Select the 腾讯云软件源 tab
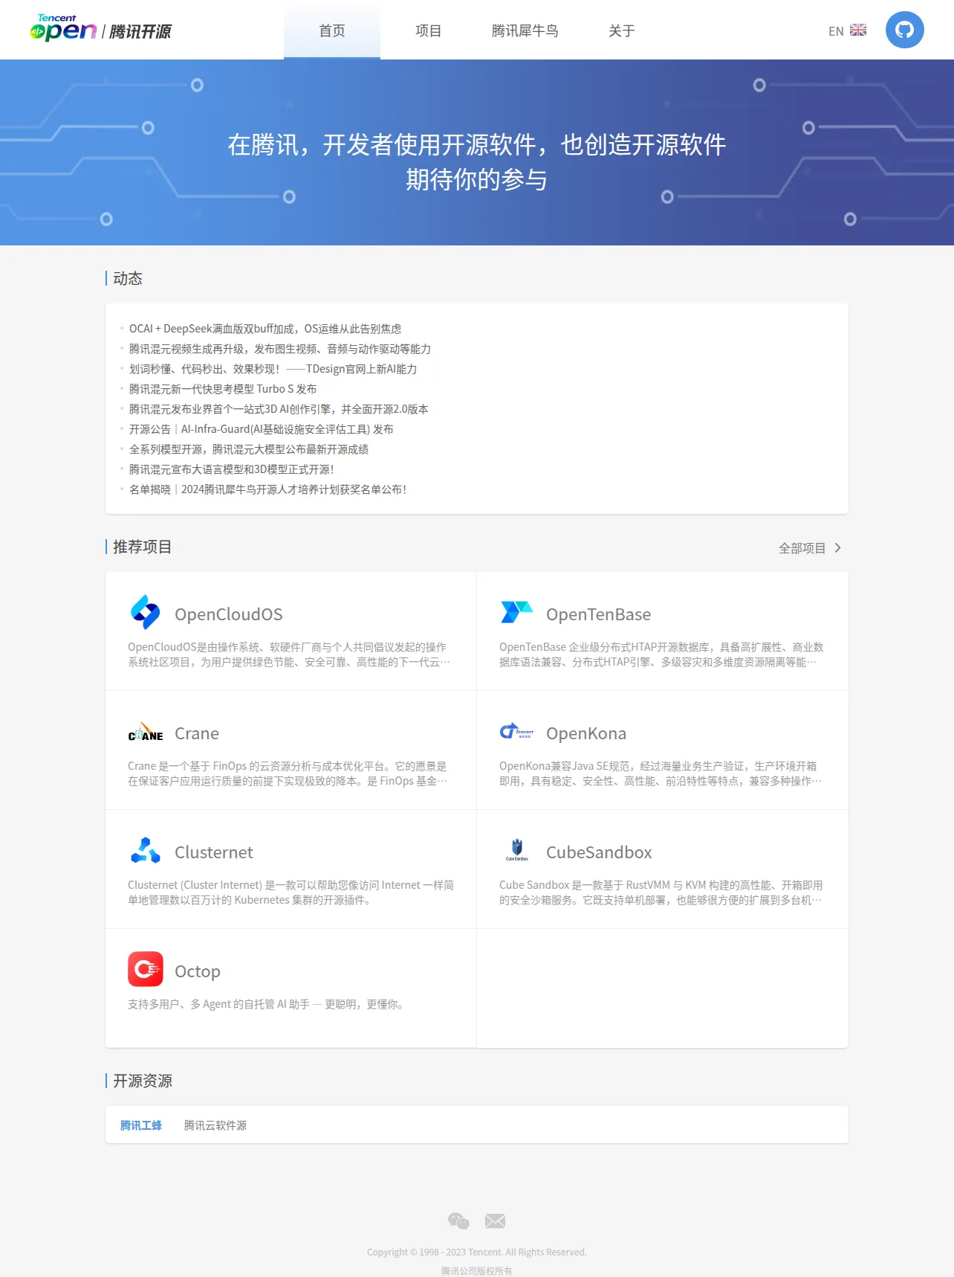This screenshot has height=1277, width=954. coord(215,1125)
